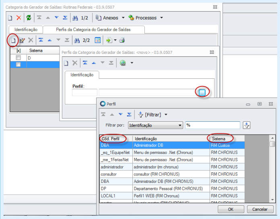The image size is (280, 219).
Task: Click the Perfil code input field
Action: click(x=84, y=92)
